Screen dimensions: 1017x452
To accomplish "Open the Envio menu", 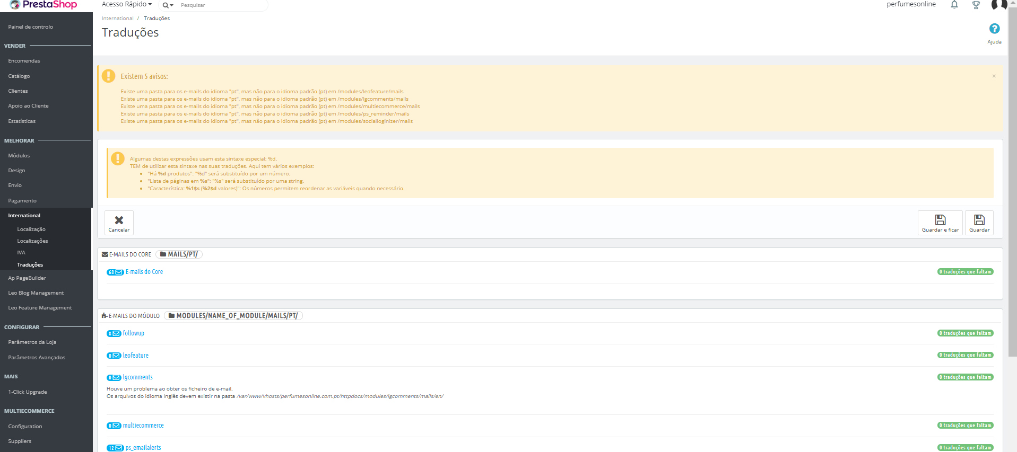I will tap(15, 185).
